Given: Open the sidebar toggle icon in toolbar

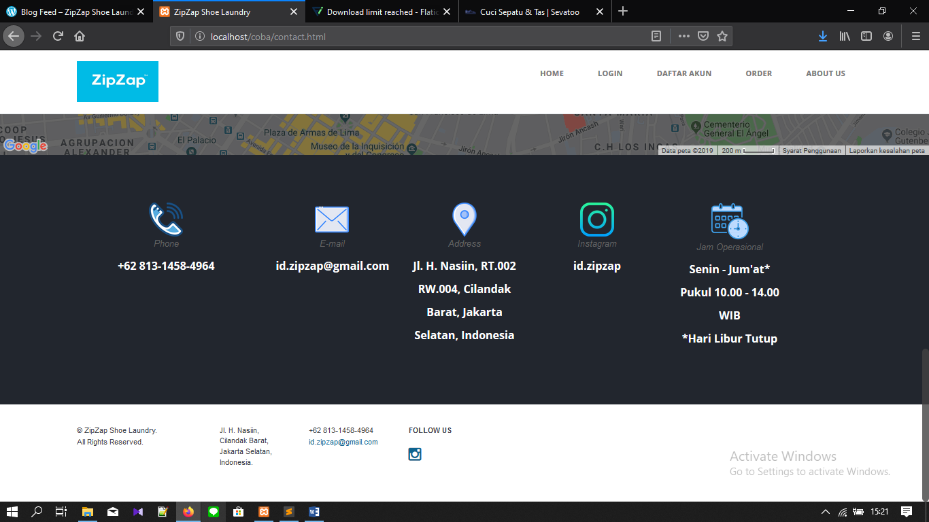Looking at the screenshot, I should [x=866, y=36].
